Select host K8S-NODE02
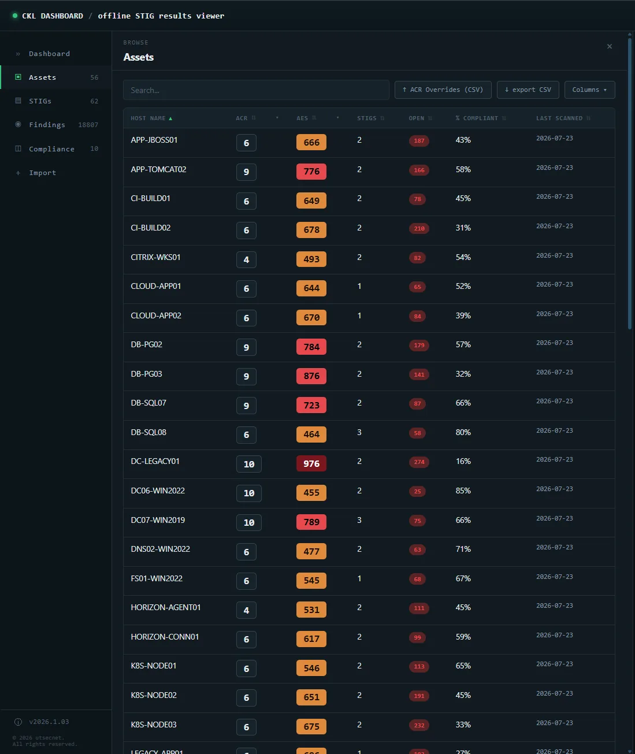This screenshot has height=754, width=635. click(x=154, y=695)
